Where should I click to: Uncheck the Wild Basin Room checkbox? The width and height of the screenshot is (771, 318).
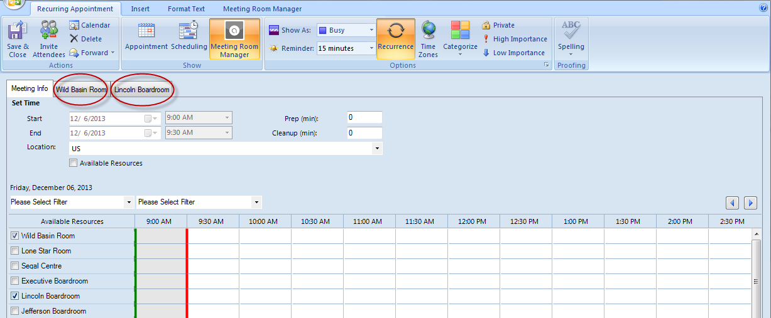click(15, 236)
